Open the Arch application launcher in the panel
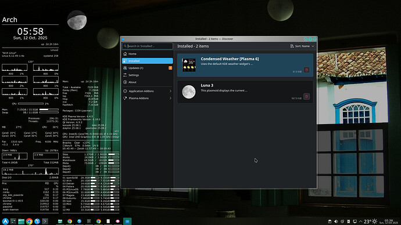Viewport: 401px width, 225px height. (x=5, y=222)
